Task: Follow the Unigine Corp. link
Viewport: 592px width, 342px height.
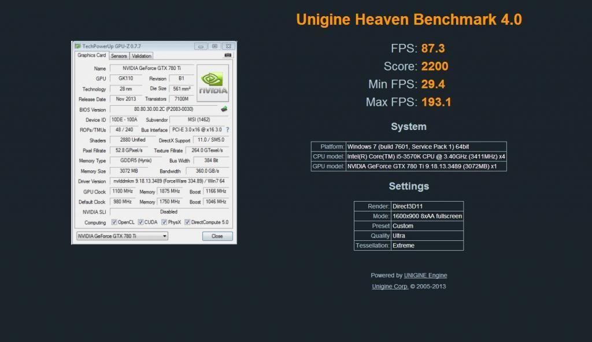Action: coord(390,287)
